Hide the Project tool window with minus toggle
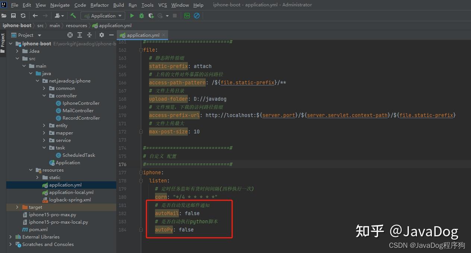Viewport: 471px width, 253px height. 111,35
